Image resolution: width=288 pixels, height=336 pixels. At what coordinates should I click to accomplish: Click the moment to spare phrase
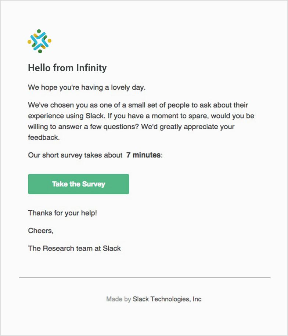[x=180, y=116]
